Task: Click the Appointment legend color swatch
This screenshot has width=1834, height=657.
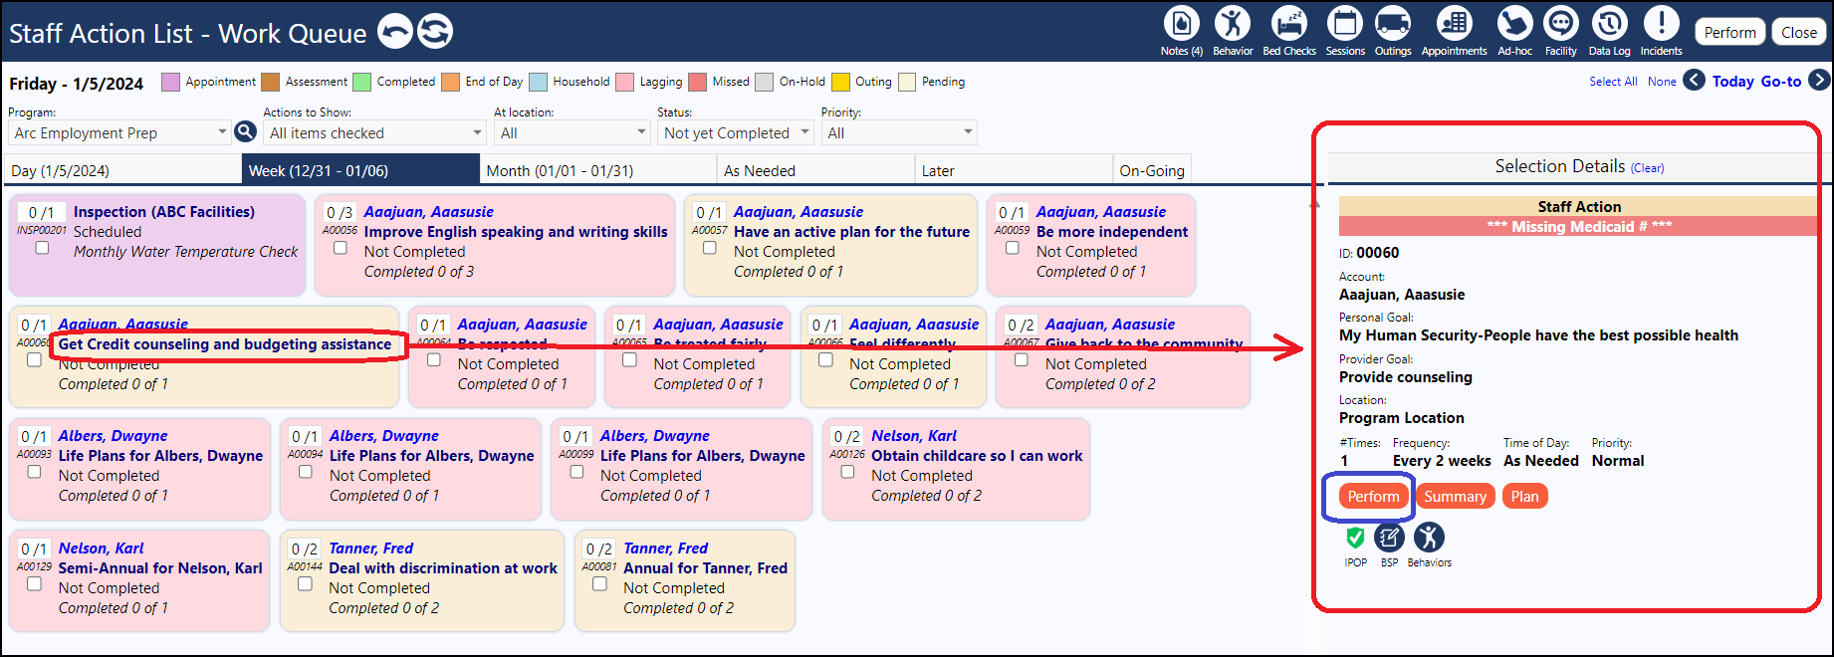Action: [x=170, y=82]
